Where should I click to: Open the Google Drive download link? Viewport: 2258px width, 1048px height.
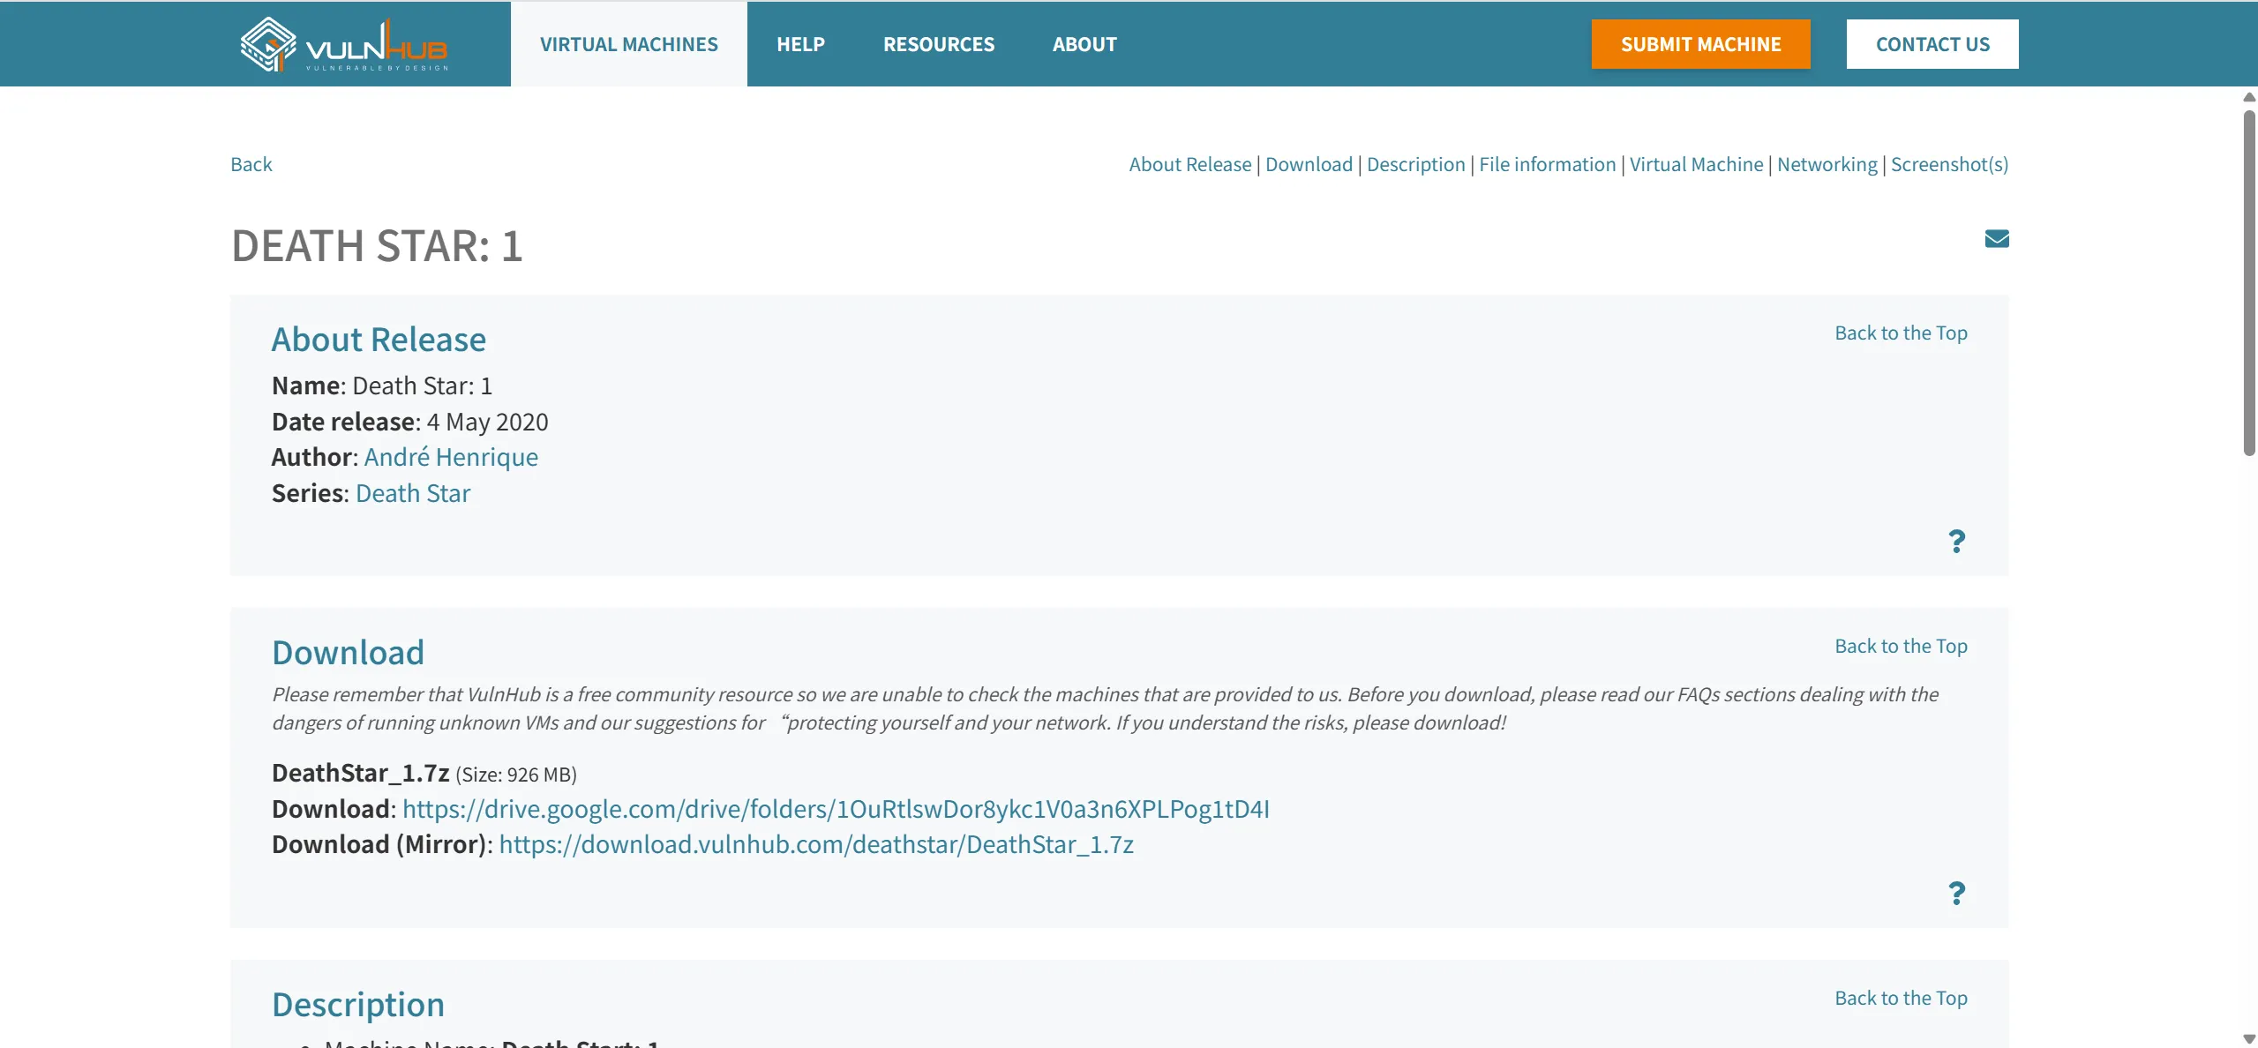click(x=835, y=809)
